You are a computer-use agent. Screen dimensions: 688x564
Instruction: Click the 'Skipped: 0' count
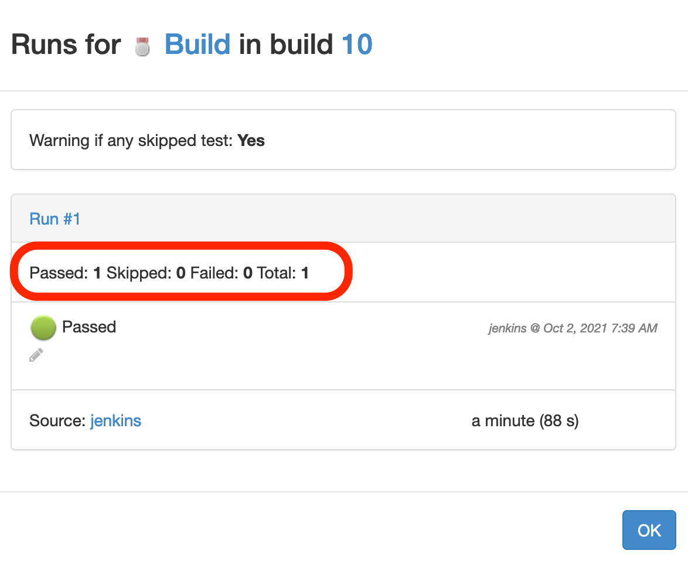click(146, 273)
